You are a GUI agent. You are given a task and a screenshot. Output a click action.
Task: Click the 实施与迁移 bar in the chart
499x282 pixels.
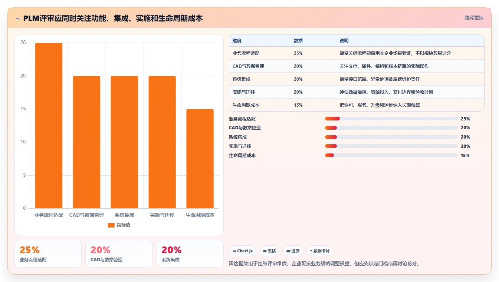coord(162,142)
